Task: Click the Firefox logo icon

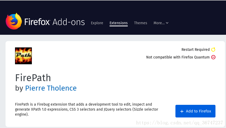Action: (14, 21)
